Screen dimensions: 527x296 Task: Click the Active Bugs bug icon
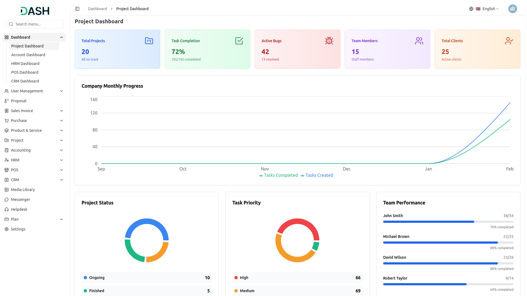(329, 41)
